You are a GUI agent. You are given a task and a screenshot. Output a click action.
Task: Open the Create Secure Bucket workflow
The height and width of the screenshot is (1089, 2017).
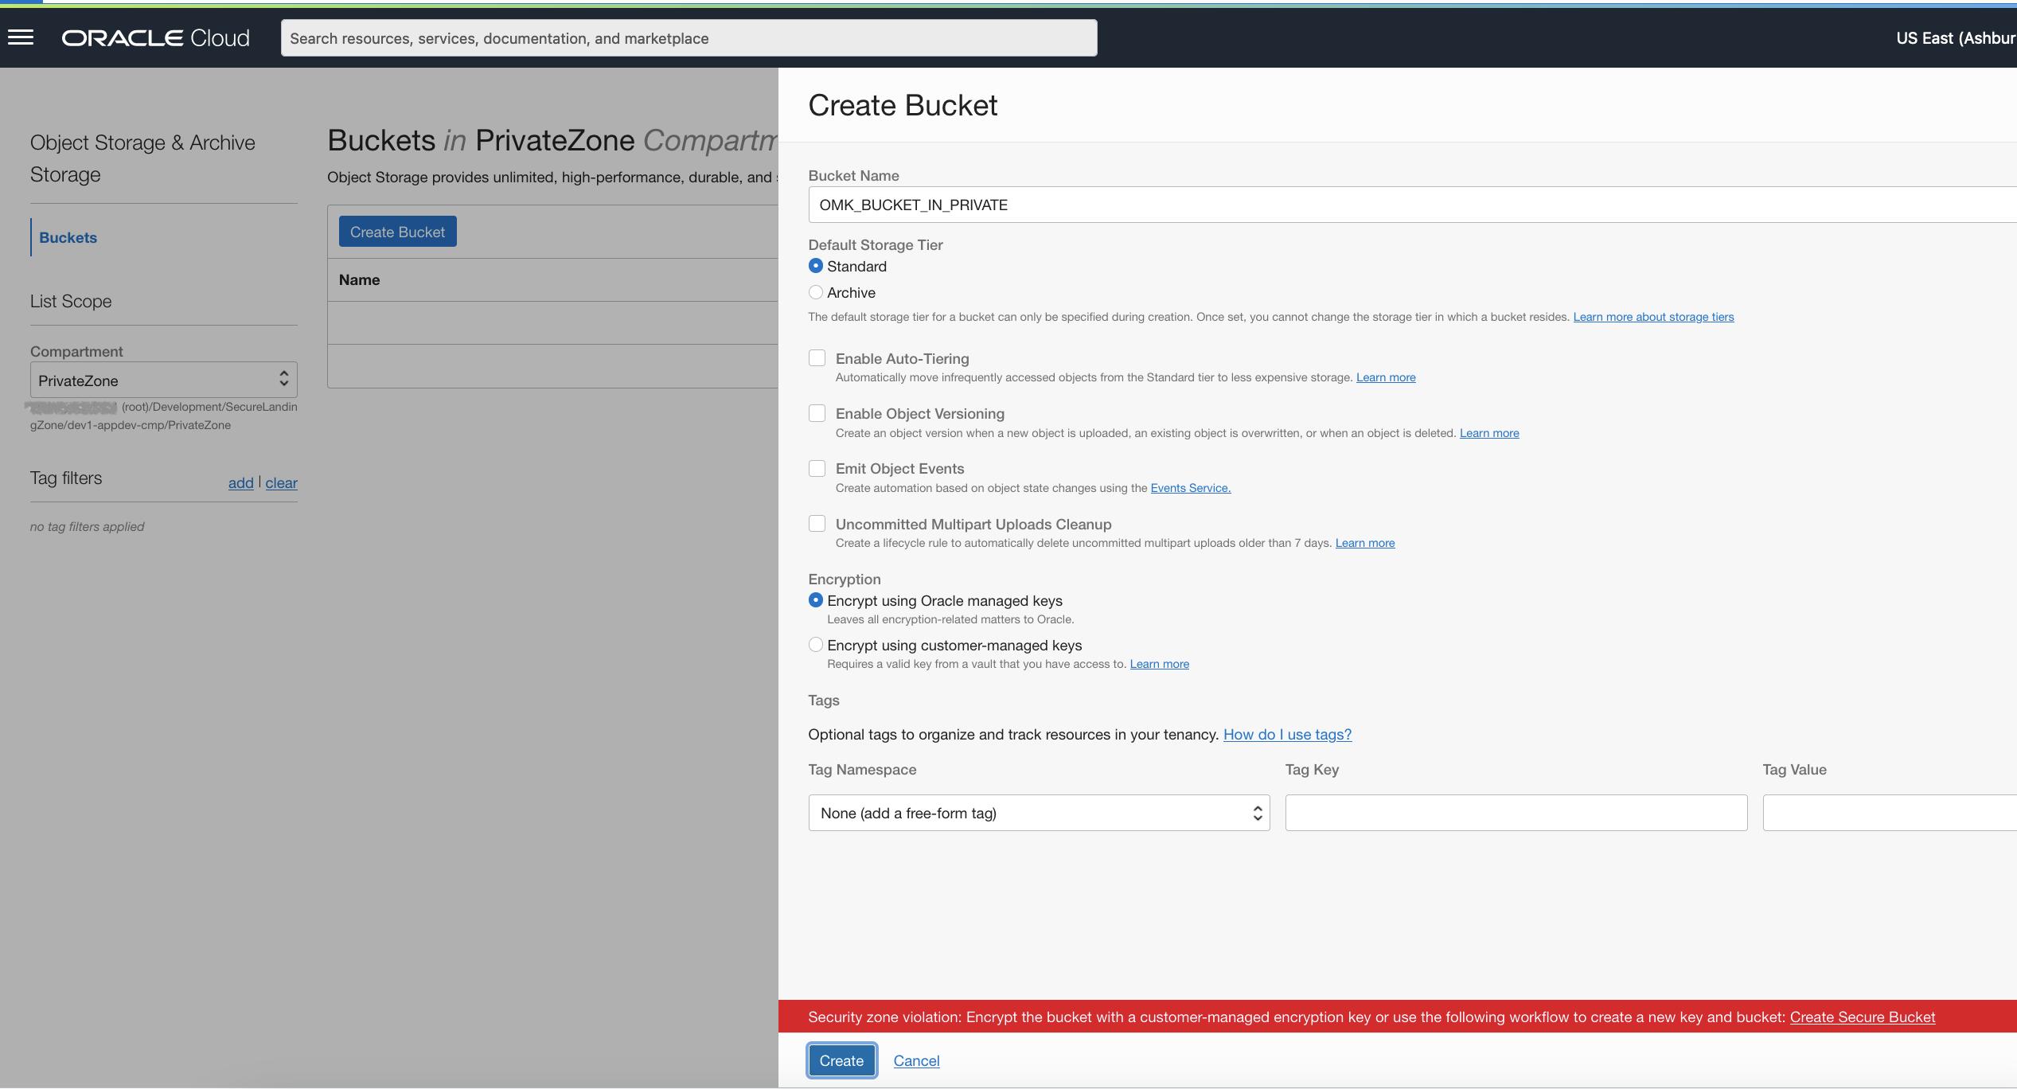(1863, 1017)
